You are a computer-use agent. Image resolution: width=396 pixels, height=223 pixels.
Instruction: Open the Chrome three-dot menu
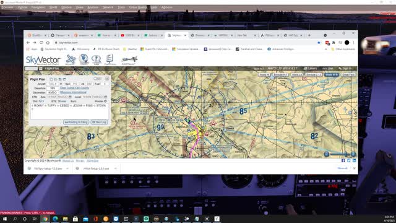353,43
